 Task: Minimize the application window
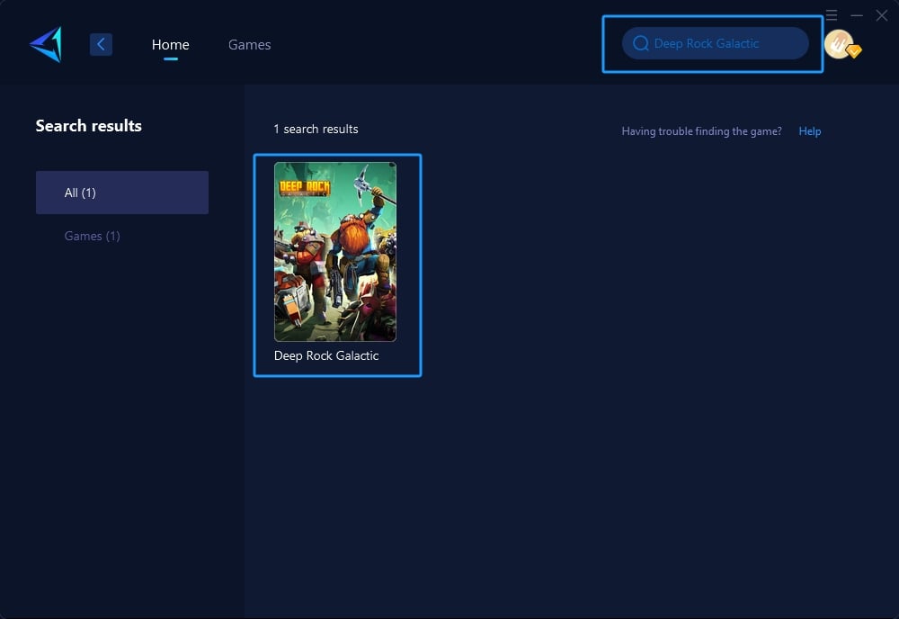857,15
